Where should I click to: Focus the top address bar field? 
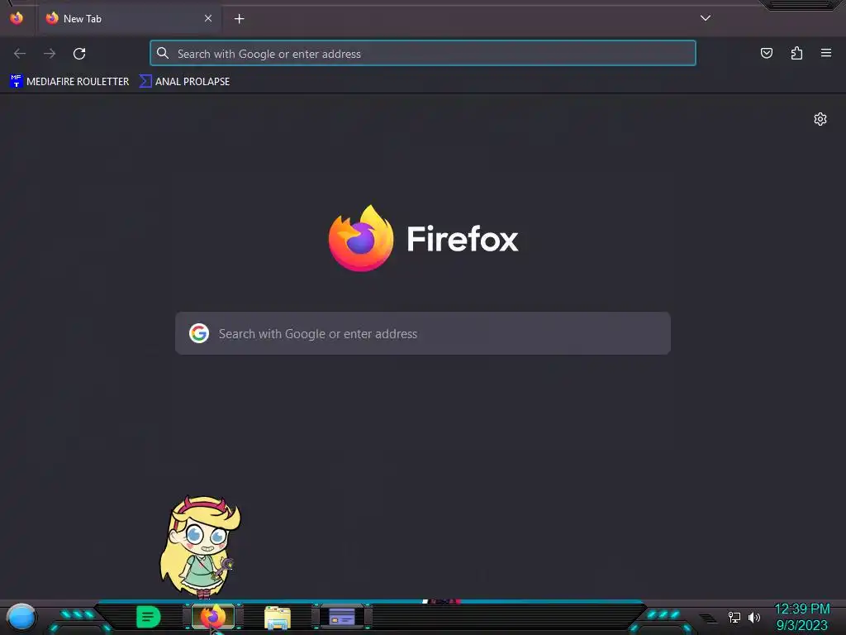click(423, 54)
